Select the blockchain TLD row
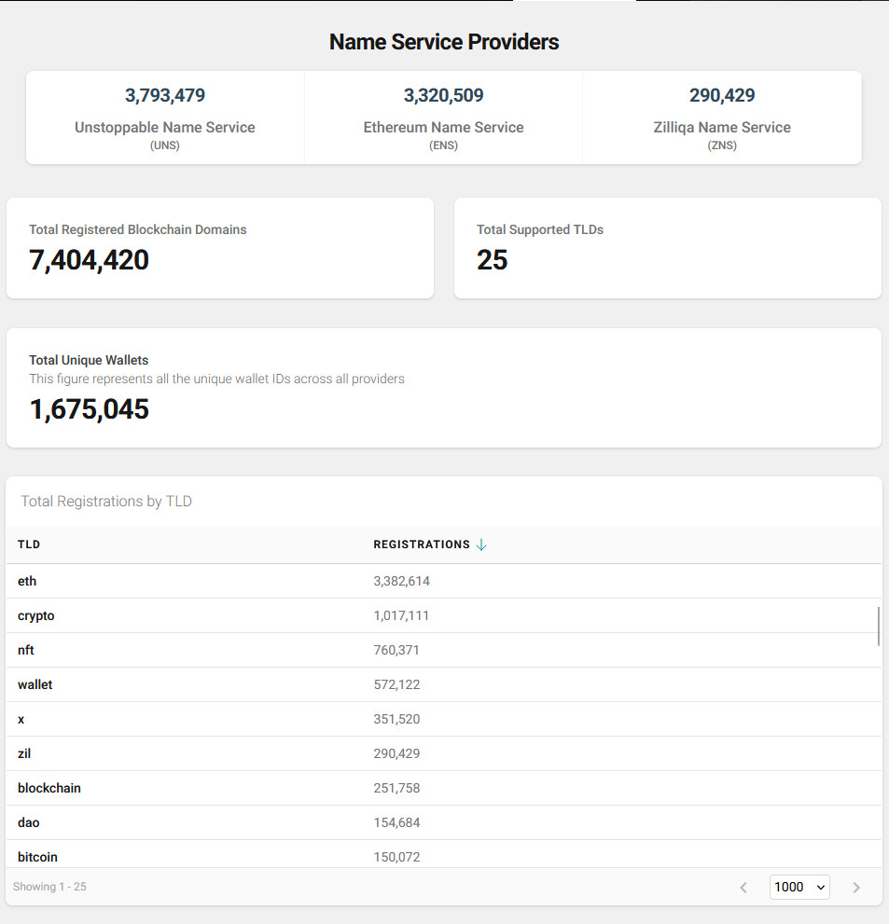The height and width of the screenshot is (924, 889). [443, 788]
